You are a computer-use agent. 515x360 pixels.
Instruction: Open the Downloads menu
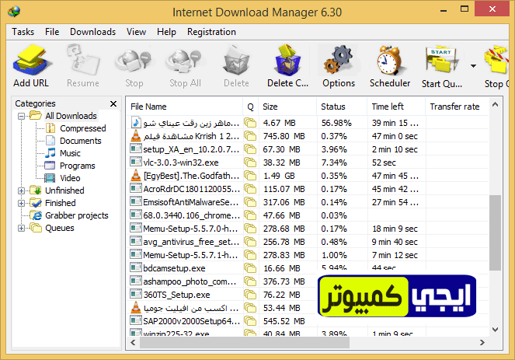pyautogui.click(x=93, y=32)
